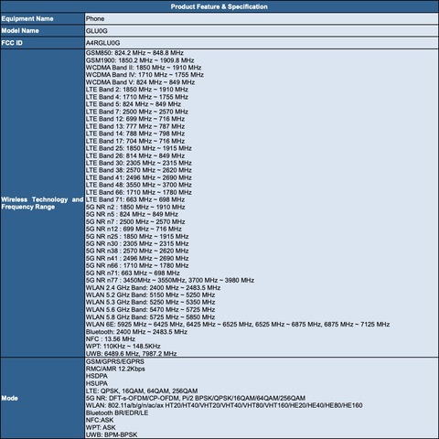Click the WLAN 6E frequency range line

[x=238, y=325]
